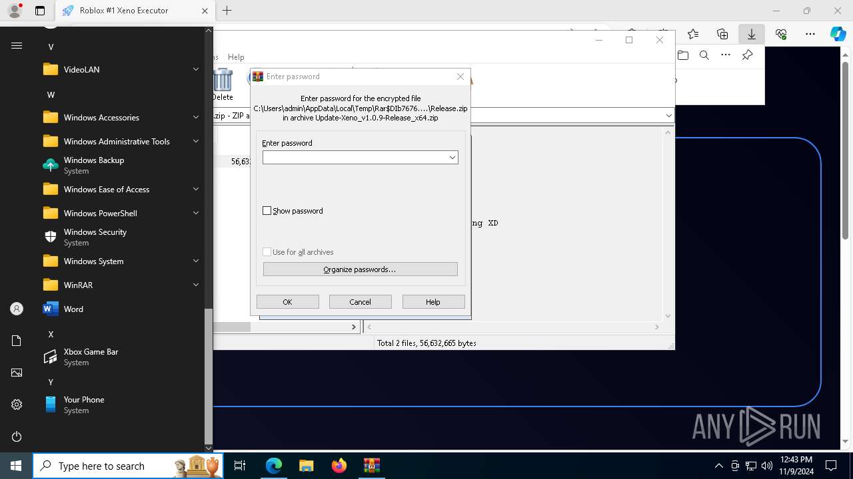The image size is (853, 479).
Task: Launch Word from Start menu
Action: pyautogui.click(x=121, y=309)
